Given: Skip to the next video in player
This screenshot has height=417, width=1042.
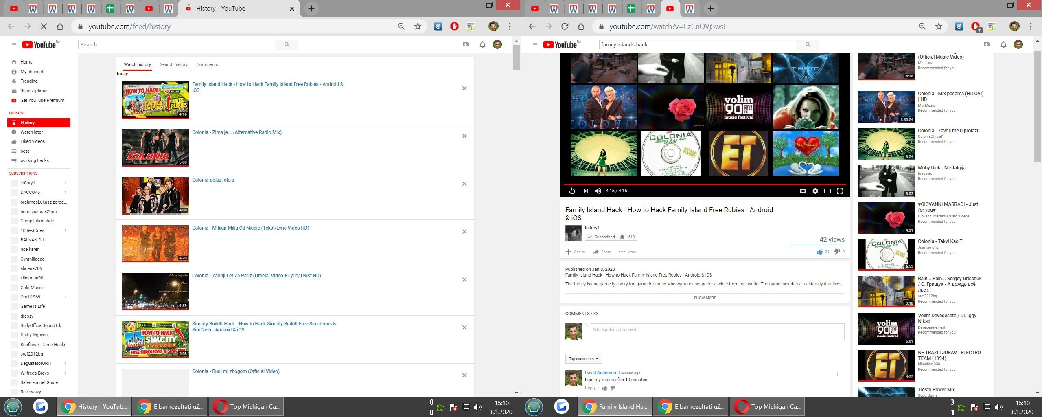Looking at the screenshot, I should 586,191.
